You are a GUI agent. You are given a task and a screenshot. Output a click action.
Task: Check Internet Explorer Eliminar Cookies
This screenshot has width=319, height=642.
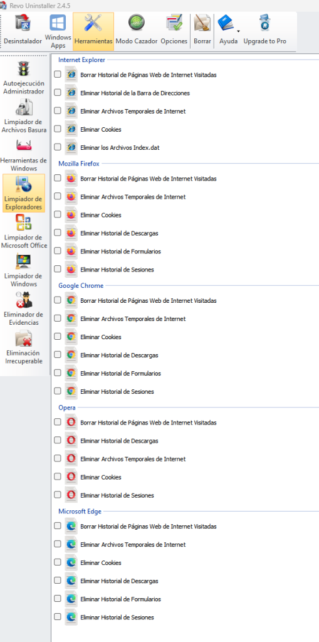[x=58, y=129]
